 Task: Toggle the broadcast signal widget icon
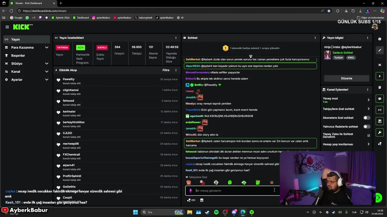[380, 110]
